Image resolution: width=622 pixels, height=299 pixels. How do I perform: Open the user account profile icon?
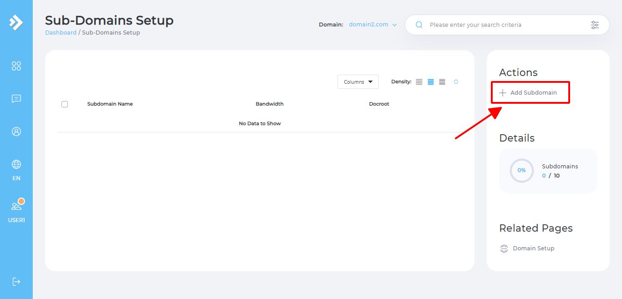click(x=16, y=132)
